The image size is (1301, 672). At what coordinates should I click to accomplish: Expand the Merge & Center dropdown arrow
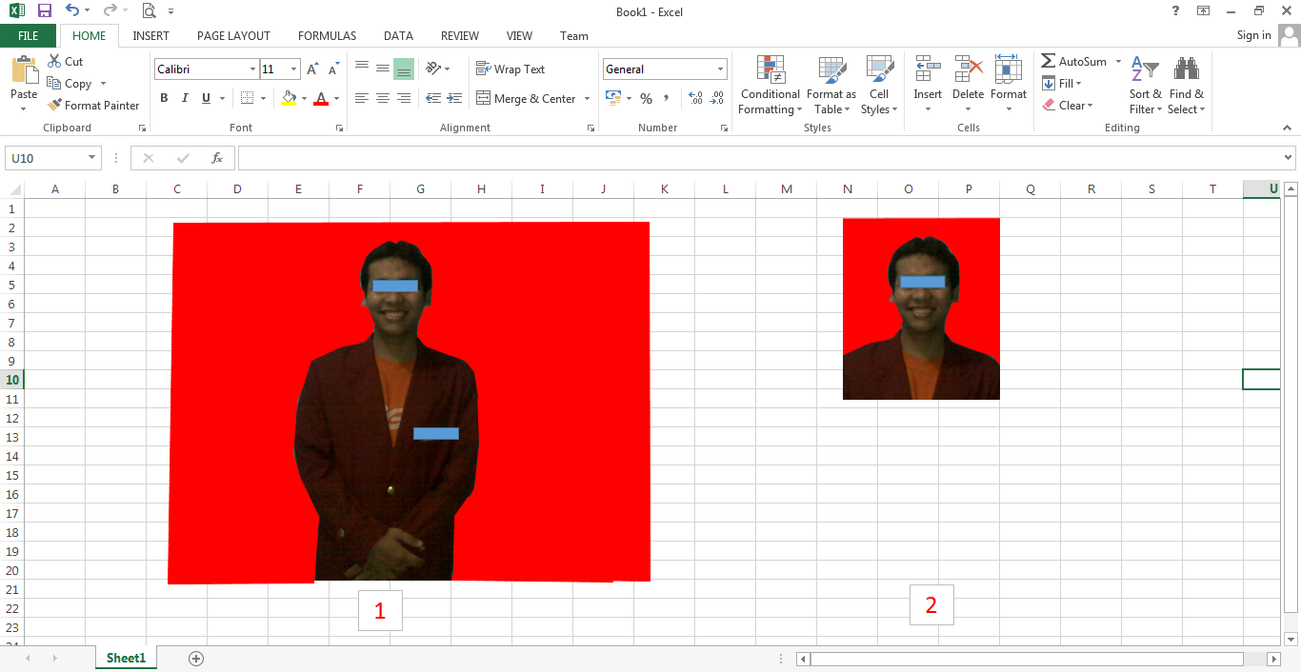coord(588,99)
